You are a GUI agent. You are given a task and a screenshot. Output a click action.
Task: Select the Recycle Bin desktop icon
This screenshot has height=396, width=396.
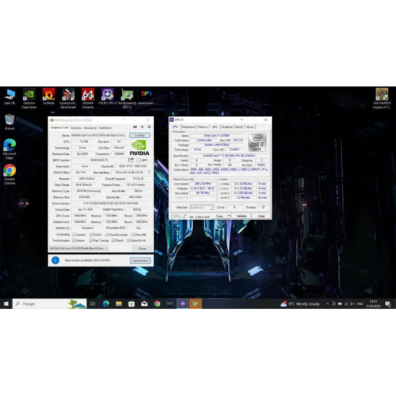pos(10,121)
